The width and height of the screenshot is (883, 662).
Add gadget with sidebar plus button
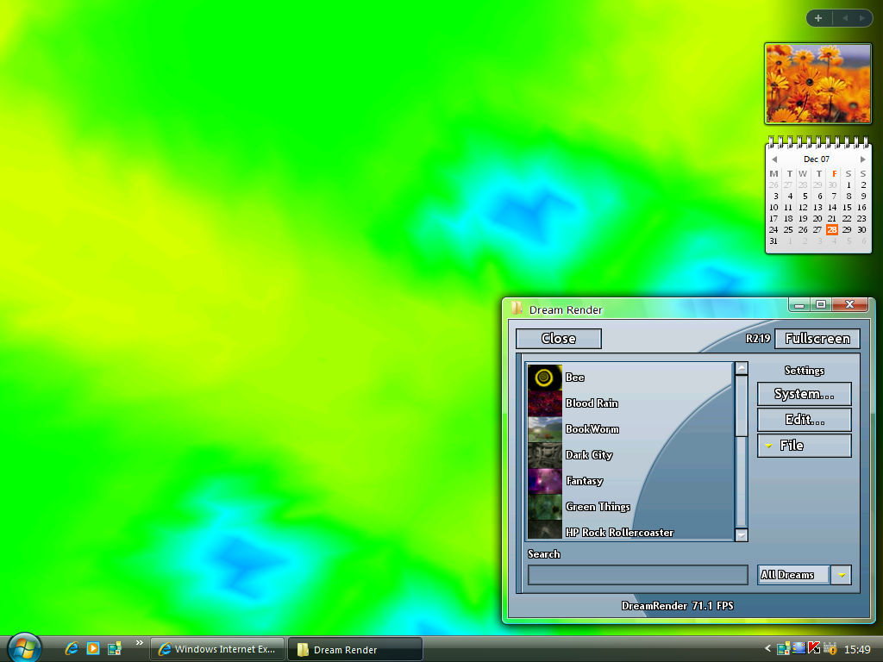click(818, 18)
